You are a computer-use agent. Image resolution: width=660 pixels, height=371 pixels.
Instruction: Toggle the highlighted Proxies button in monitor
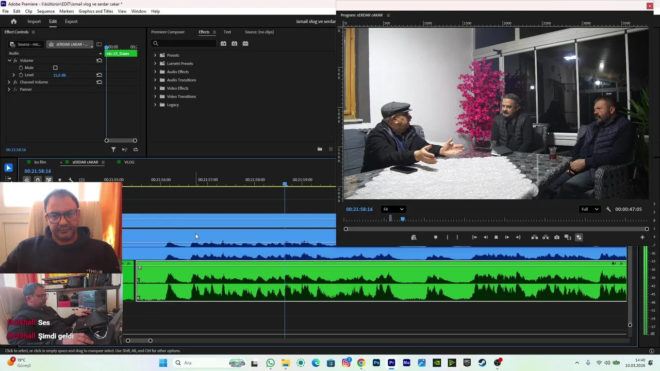point(579,237)
